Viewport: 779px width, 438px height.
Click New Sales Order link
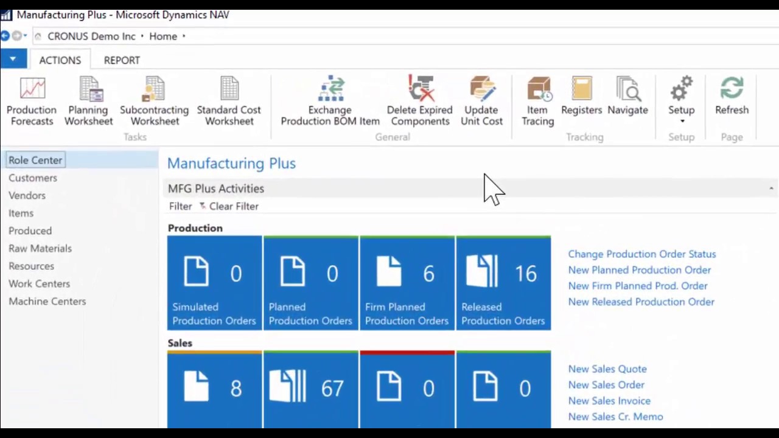tap(606, 385)
